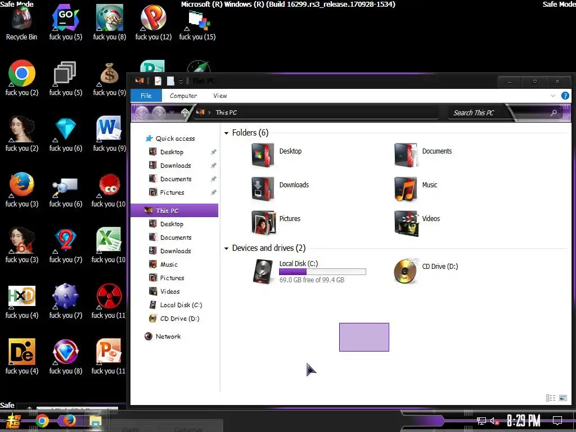Collapse the Devices and drives group
This screenshot has height=432, width=576.
tap(226, 248)
